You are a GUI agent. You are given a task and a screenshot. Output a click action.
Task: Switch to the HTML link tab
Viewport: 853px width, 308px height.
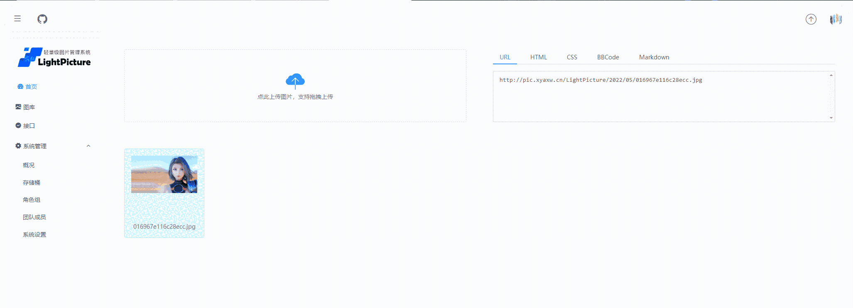(x=538, y=57)
